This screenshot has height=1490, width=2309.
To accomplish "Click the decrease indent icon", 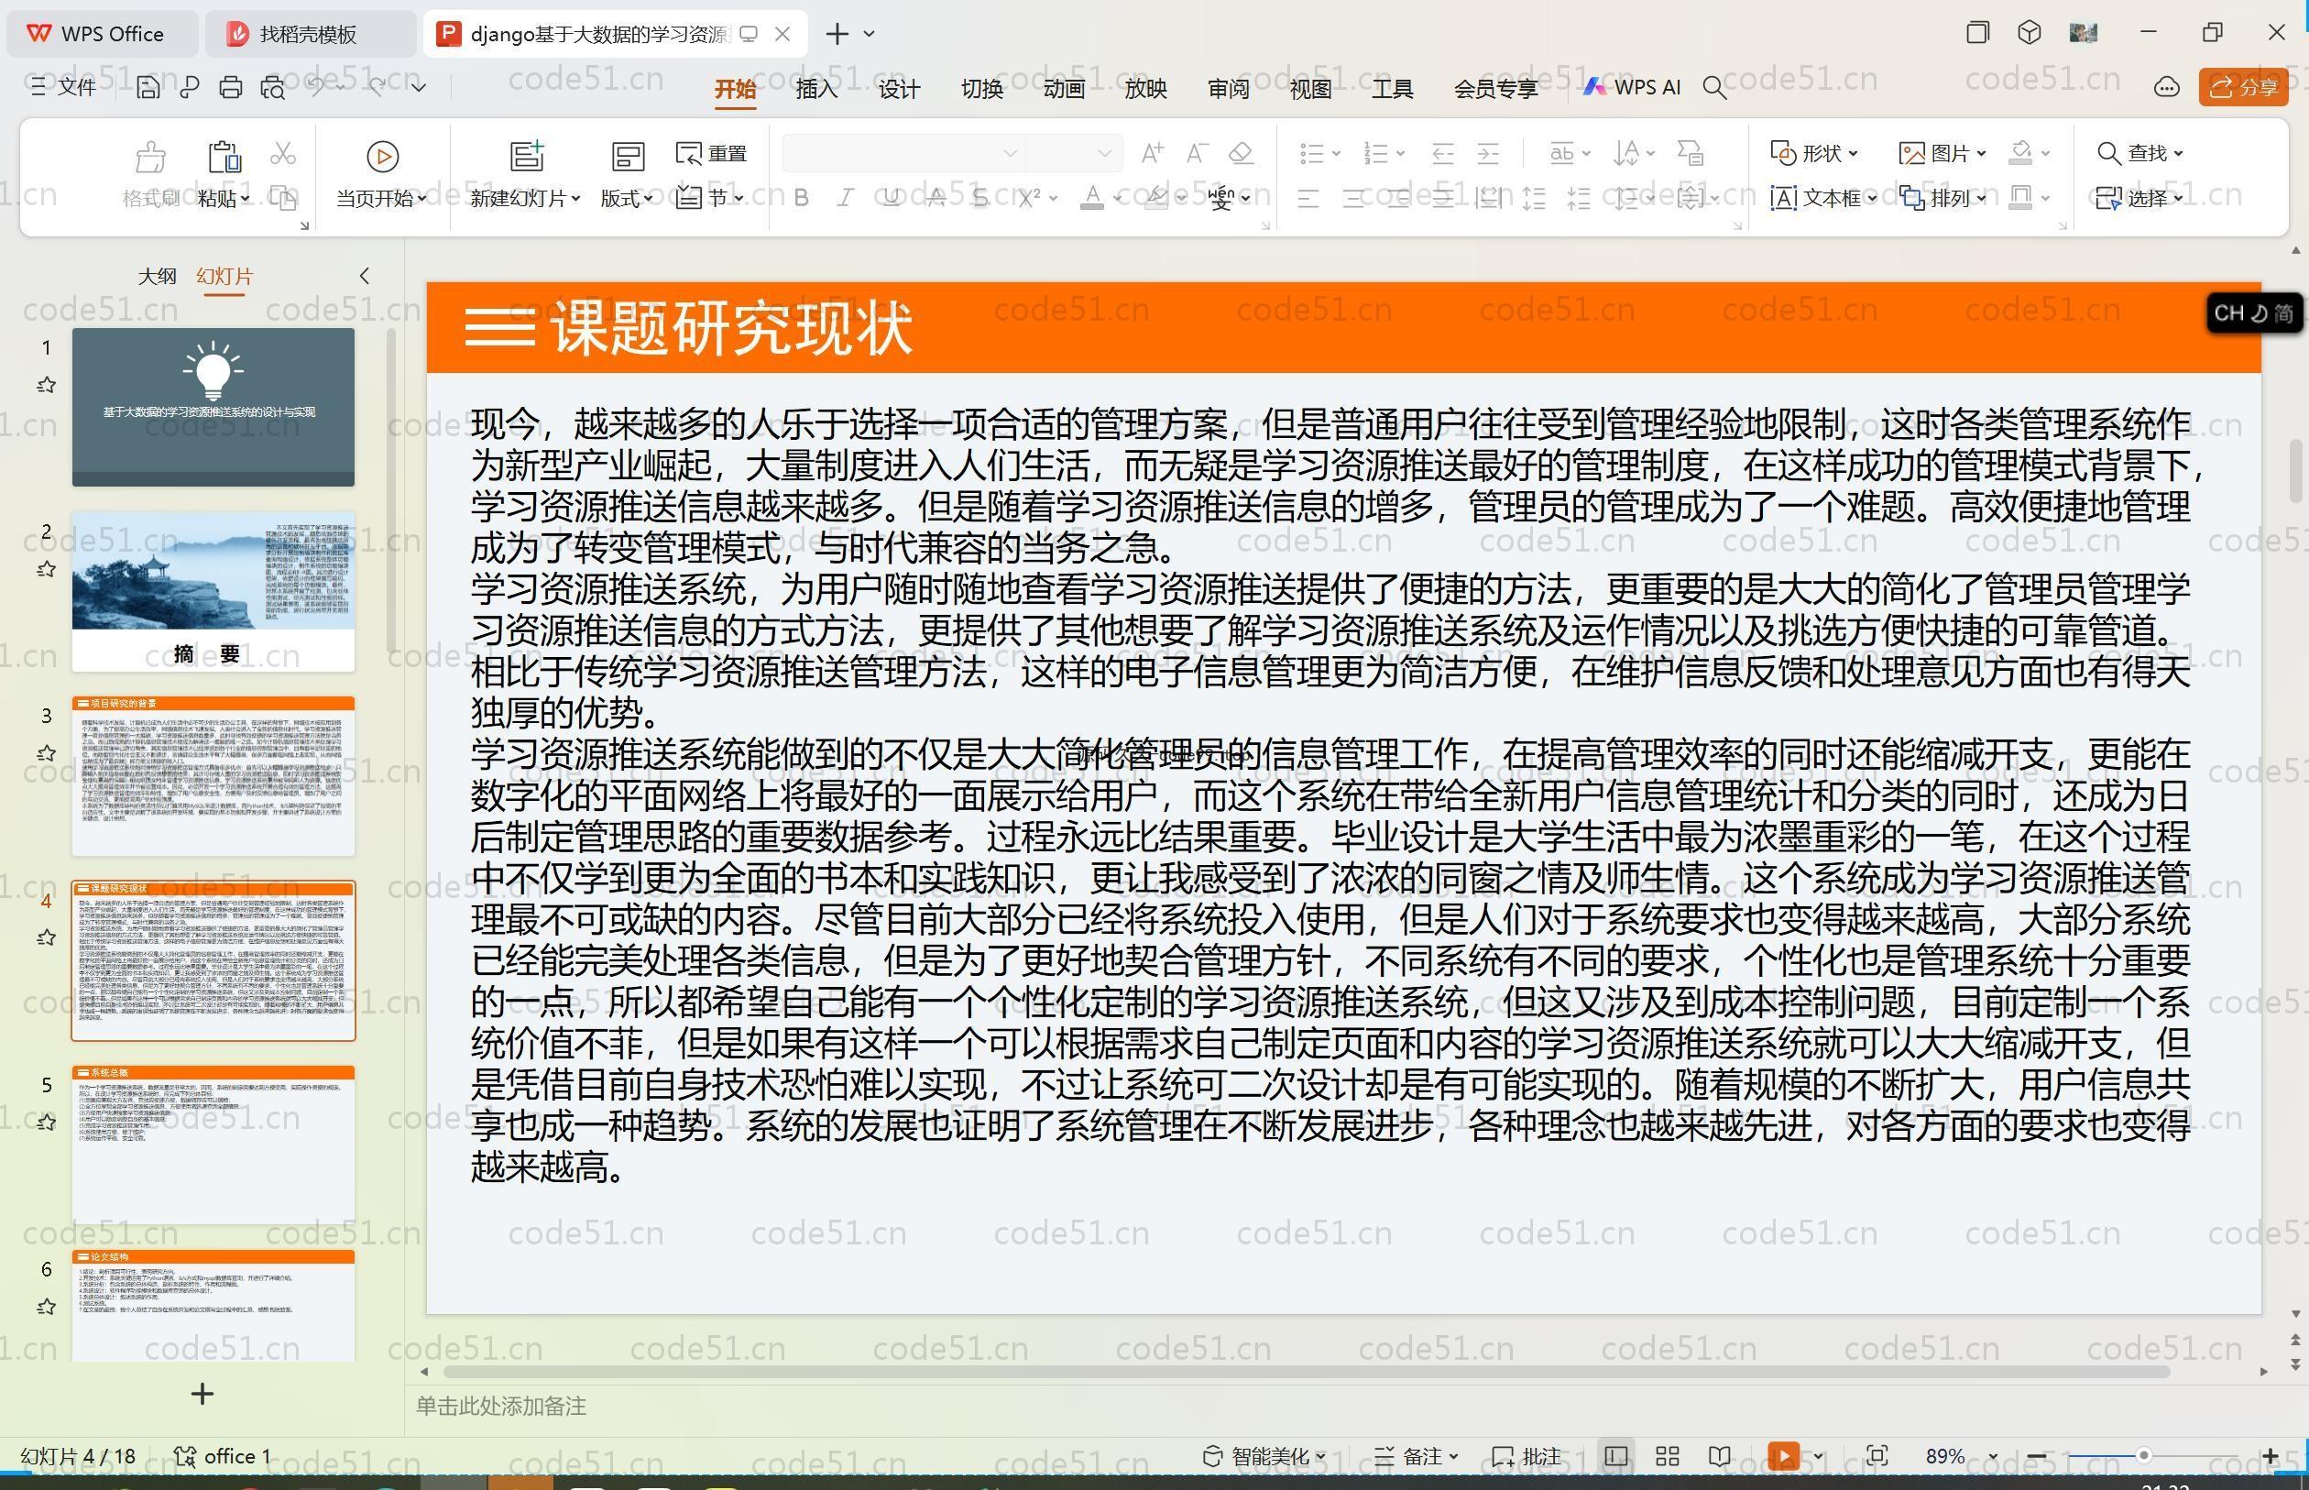I will [1443, 153].
